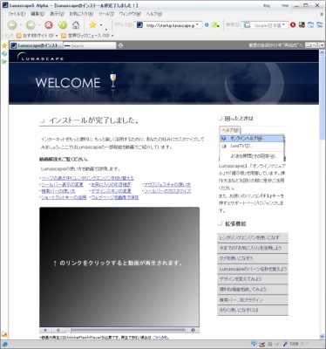Click the ヘルプ(H) menu image in sidebar

pyautogui.click(x=230, y=130)
